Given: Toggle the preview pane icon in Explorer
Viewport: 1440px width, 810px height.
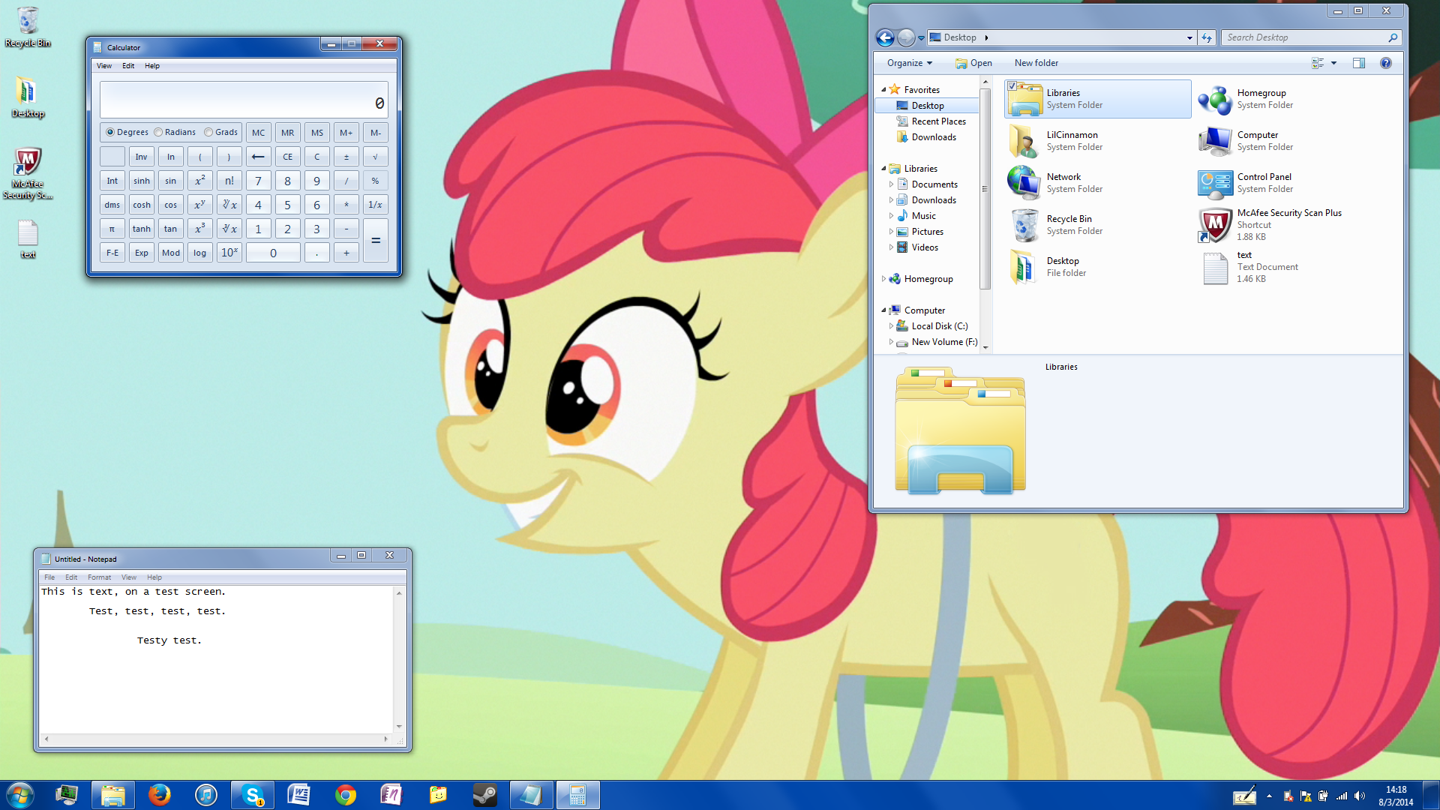Looking at the screenshot, I should (1358, 63).
